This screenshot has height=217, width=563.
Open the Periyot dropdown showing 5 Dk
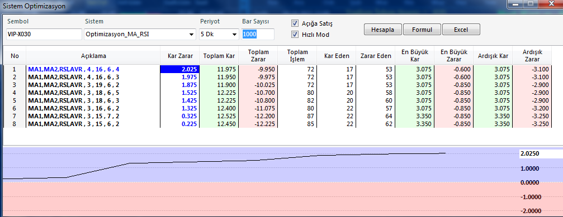click(x=219, y=35)
